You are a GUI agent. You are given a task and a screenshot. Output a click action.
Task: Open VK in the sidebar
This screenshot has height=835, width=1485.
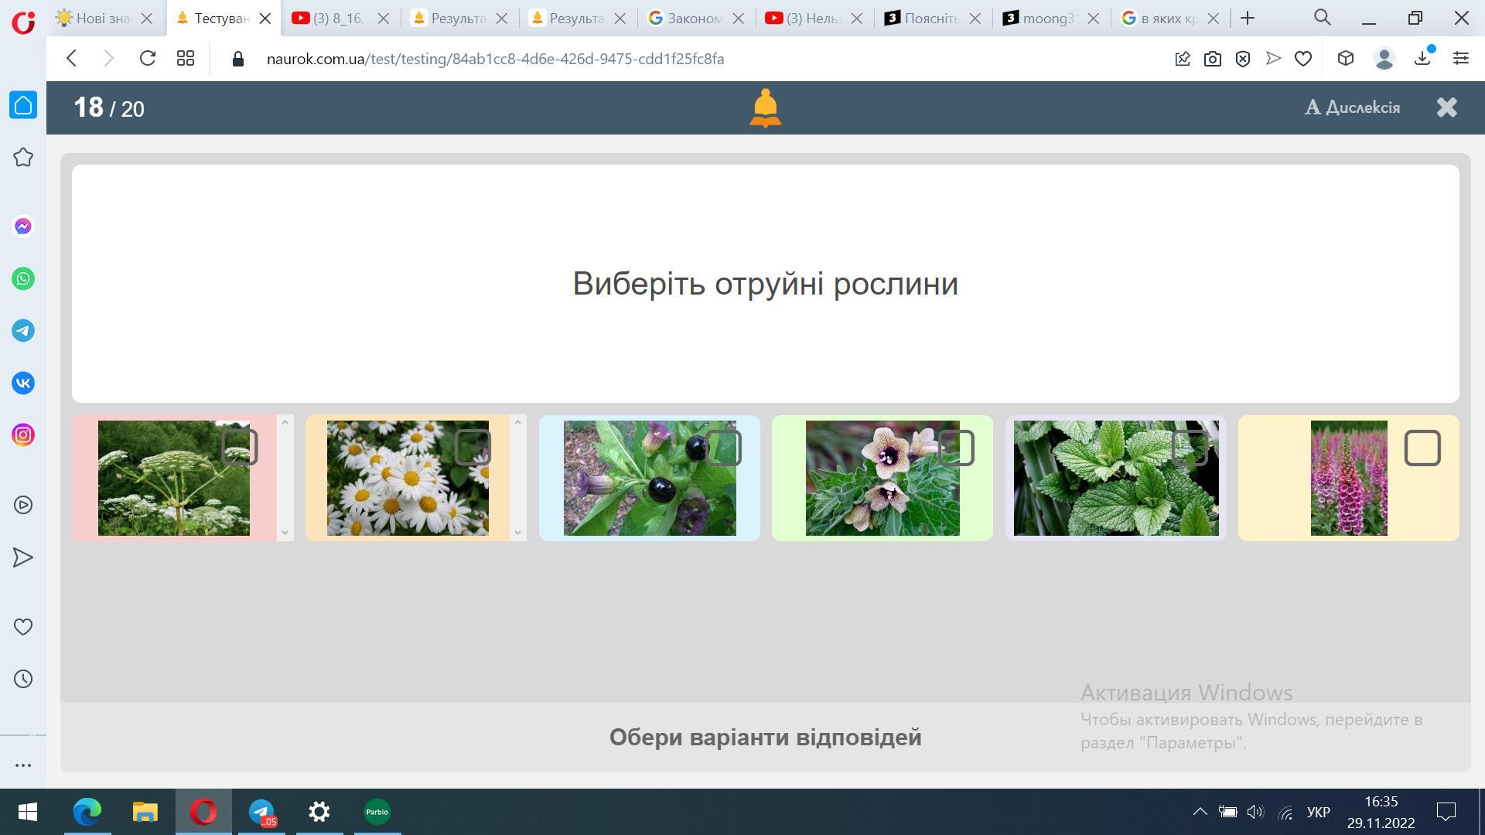[x=23, y=383]
